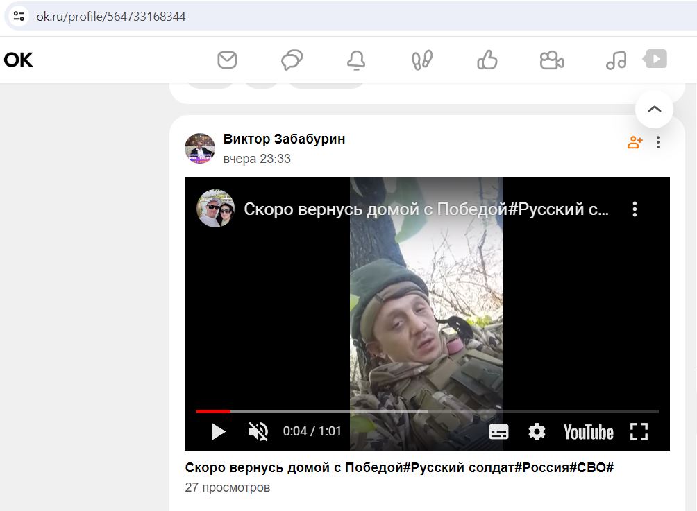Click the play-box icon at header end

coord(655,59)
